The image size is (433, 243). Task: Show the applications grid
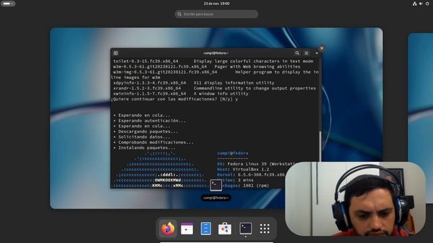(x=265, y=228)
